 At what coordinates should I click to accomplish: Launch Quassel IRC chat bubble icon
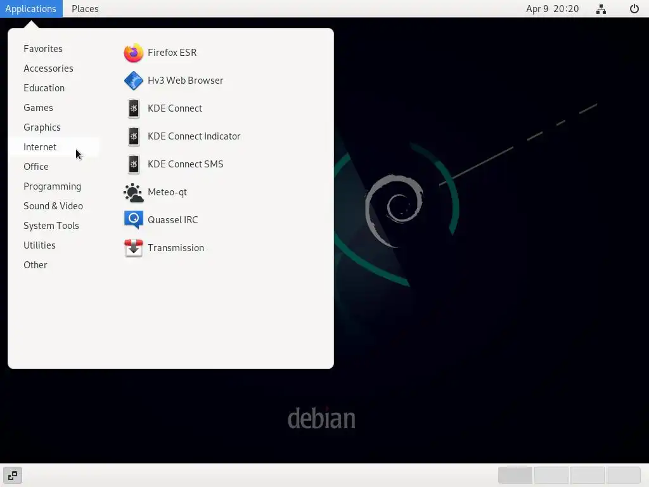tap(133, 220)
